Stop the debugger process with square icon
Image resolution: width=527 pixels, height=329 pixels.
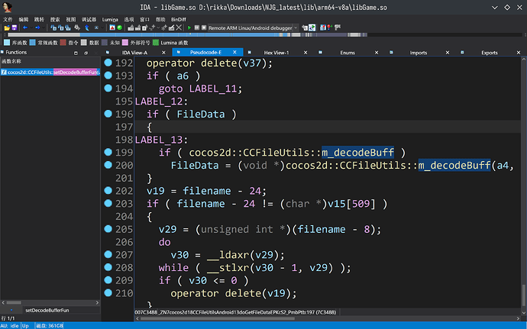coord(204,27)
